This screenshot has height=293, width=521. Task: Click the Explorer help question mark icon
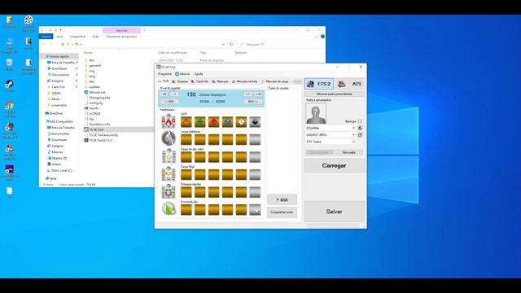click(x=322, y=37)
